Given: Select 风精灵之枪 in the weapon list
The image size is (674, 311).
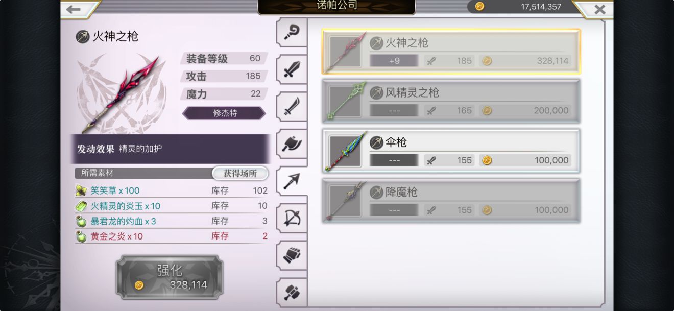Looking at the screenshot, I should (x=451, y=101).
